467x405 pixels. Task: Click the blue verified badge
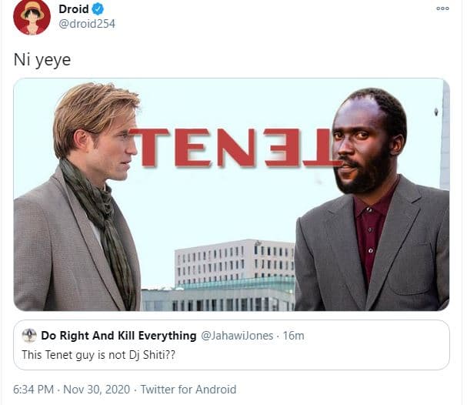pyautogui.click(x=98, y=9)
